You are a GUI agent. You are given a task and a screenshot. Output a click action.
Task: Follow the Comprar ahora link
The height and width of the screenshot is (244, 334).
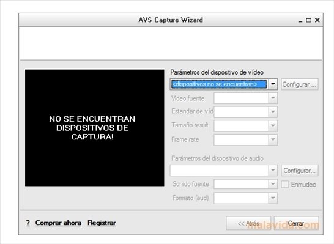tap(58, 223)
